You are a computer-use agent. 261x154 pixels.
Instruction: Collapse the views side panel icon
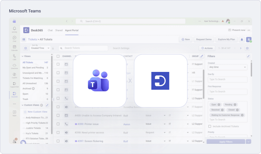(26, 48)
